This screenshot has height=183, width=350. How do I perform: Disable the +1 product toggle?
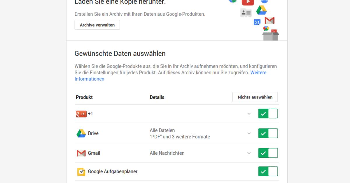[x=268, y=114]
